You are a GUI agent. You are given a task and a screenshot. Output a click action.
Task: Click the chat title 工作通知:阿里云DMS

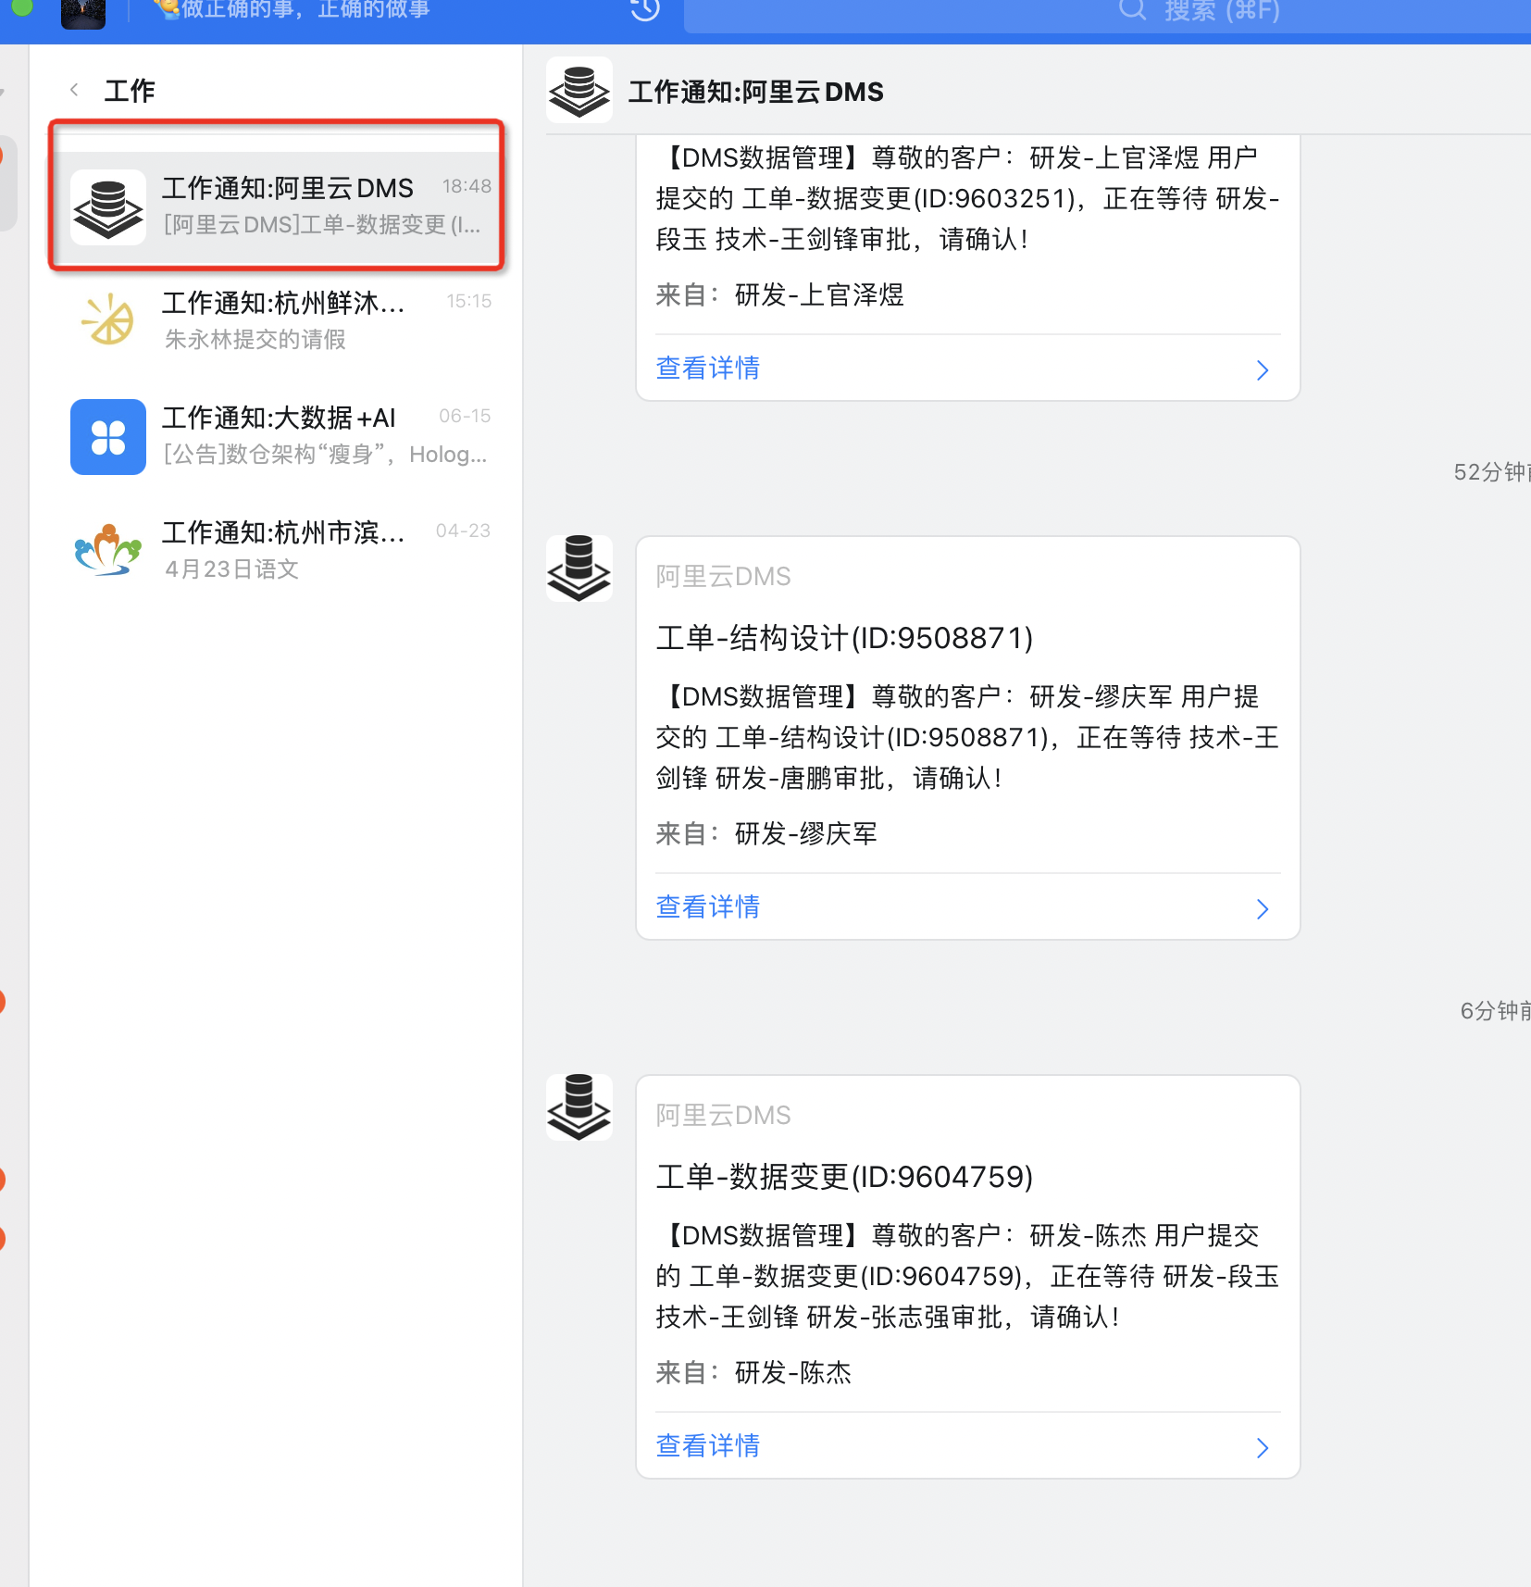click(756, 92)
